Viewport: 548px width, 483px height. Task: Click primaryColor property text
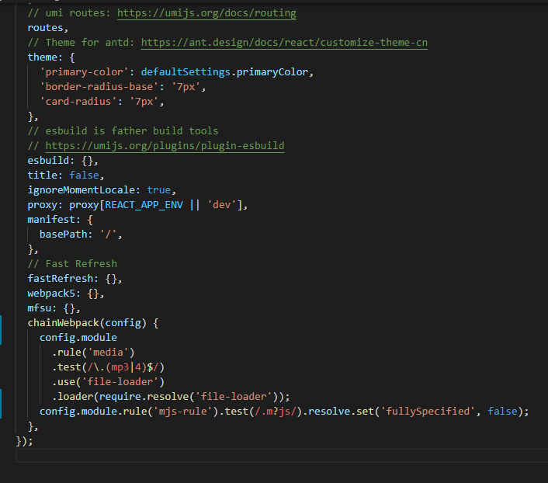pyautogui.click(x=272, y=72)
